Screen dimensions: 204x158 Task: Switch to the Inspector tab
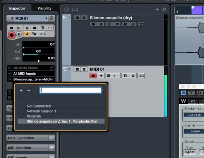pos(17,8)
